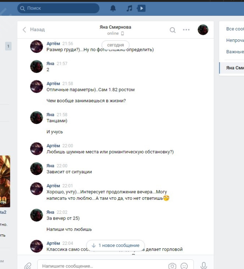Attach a file with paperclip icon

tap(28, 266)
